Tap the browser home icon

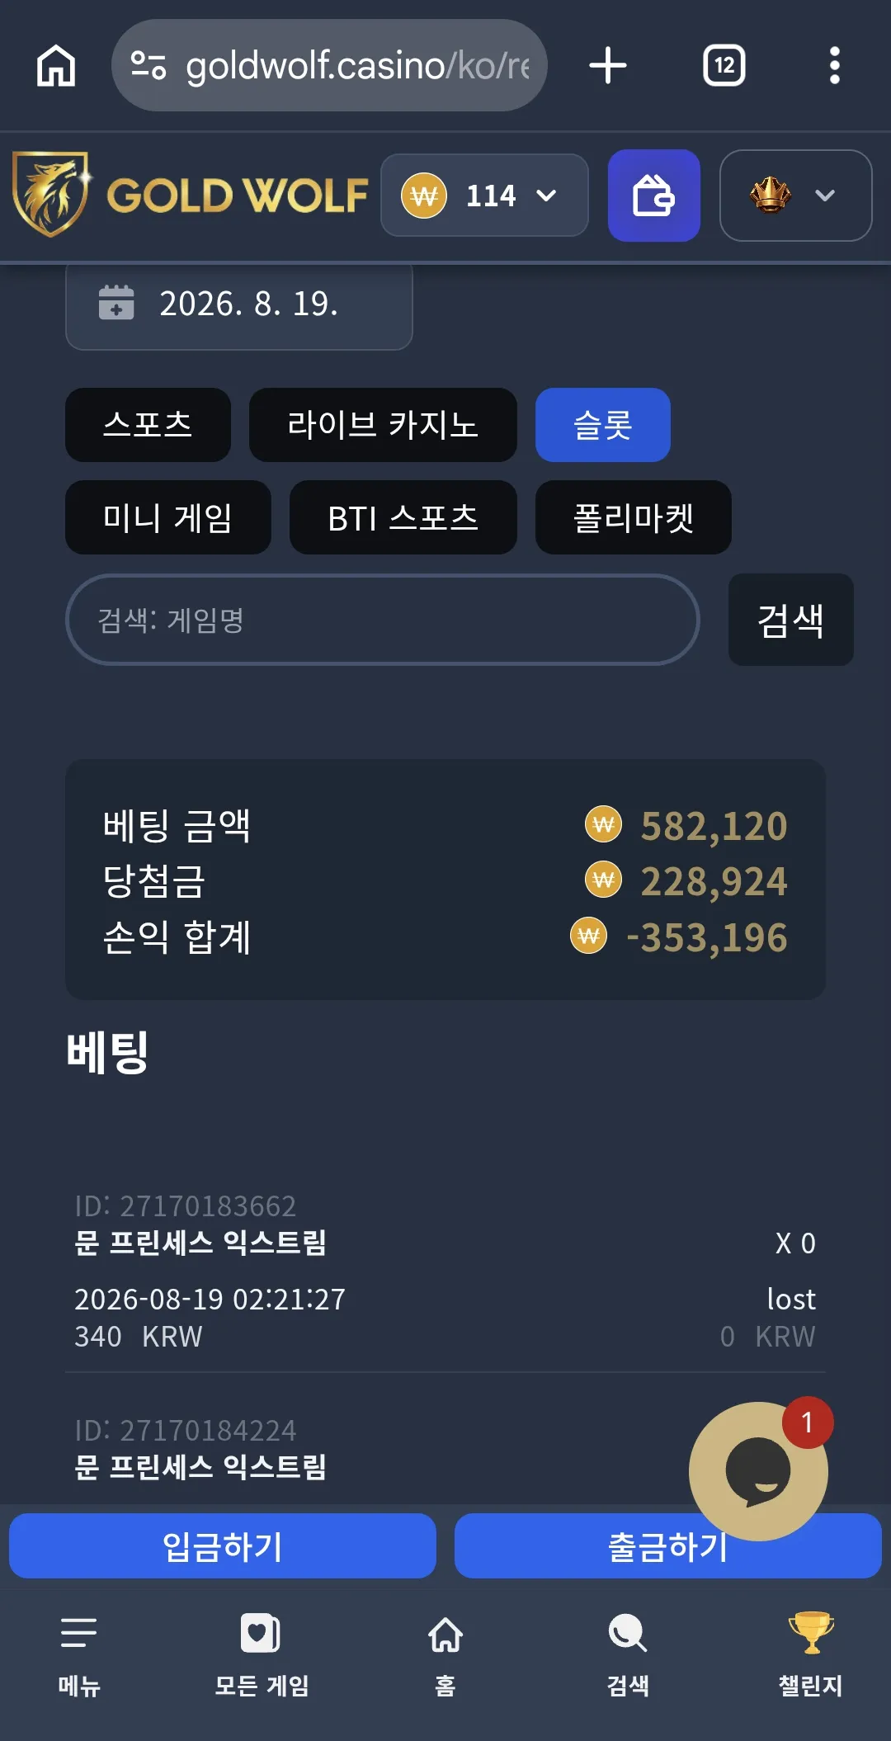pos(56,65)
